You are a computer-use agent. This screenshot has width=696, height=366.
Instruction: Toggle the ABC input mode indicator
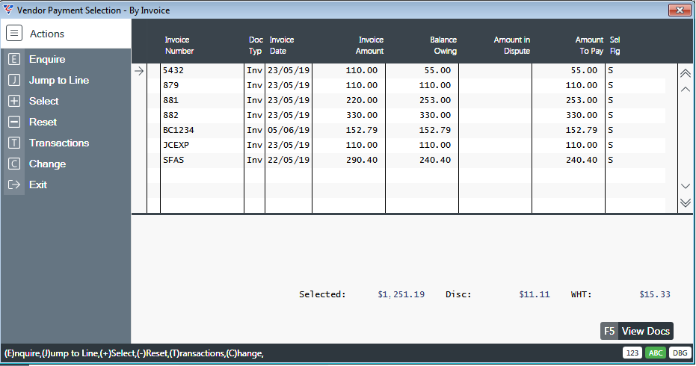[x=656, y=353]
